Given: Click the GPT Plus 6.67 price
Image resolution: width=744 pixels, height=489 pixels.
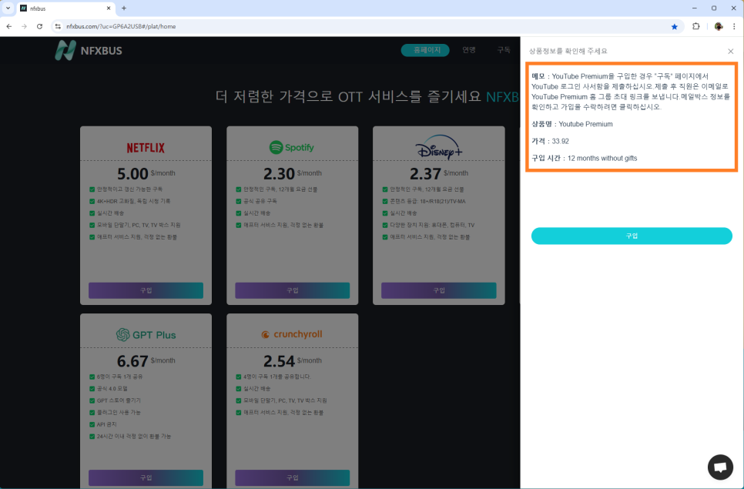Looking at the screenshot, I should click(132, 361).
